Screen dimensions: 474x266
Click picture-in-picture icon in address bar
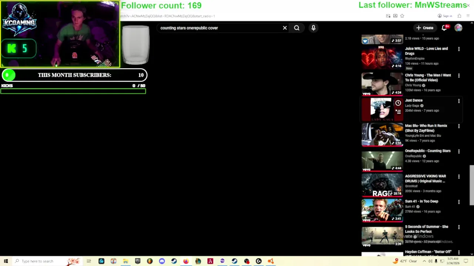[x=388, y=16]
